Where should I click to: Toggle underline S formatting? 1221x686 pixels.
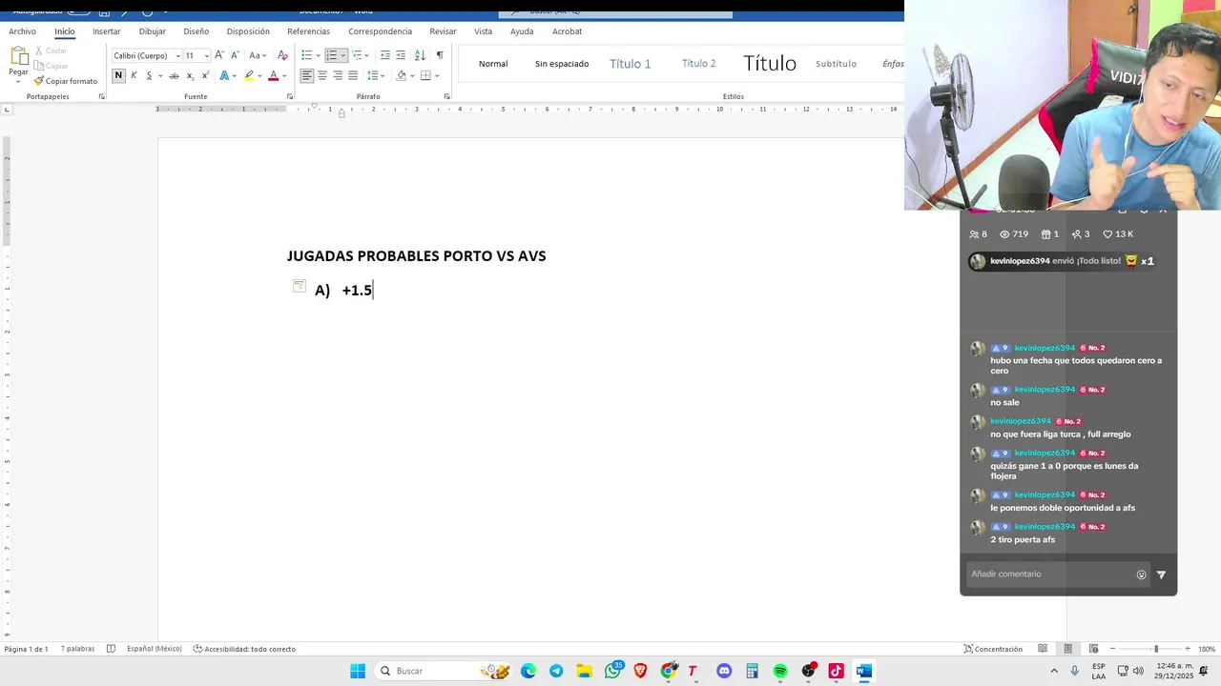point(149,75)
